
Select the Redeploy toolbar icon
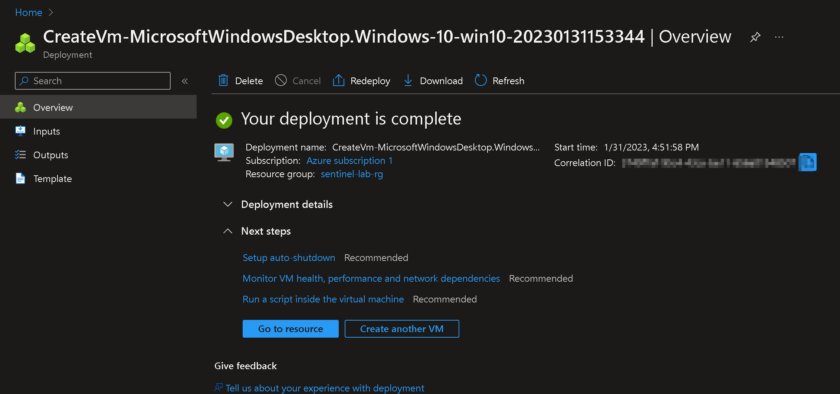pos(338,80)
